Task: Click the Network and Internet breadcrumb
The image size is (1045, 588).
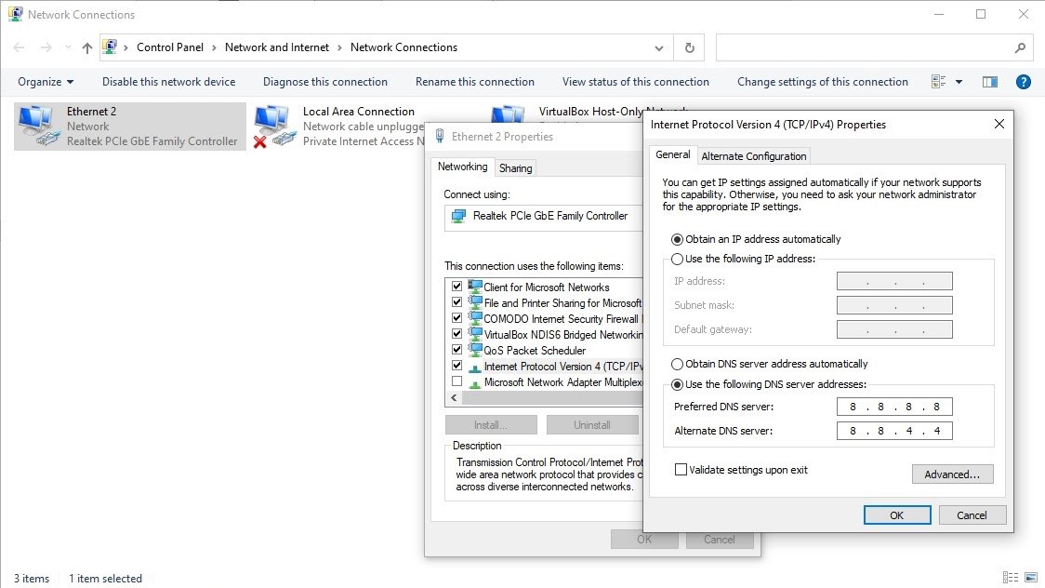Action: (x=276, y=47)
